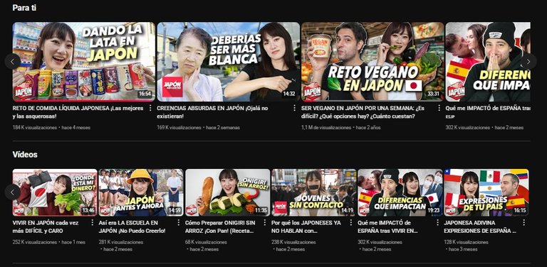Open Así era LA ESCUELA EN JAPÓN title
Image resolution: width=547 pixels, height=267 pixels.
click(x=132, y=227)
